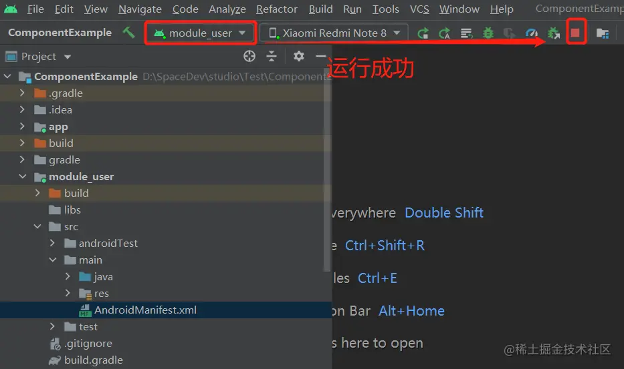Click the Collapse All icon in Project panel

tap(272, 57)
